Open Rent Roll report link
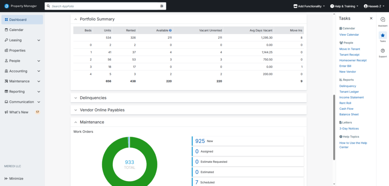This screenshot has width=389, height=186. point(345,103)
